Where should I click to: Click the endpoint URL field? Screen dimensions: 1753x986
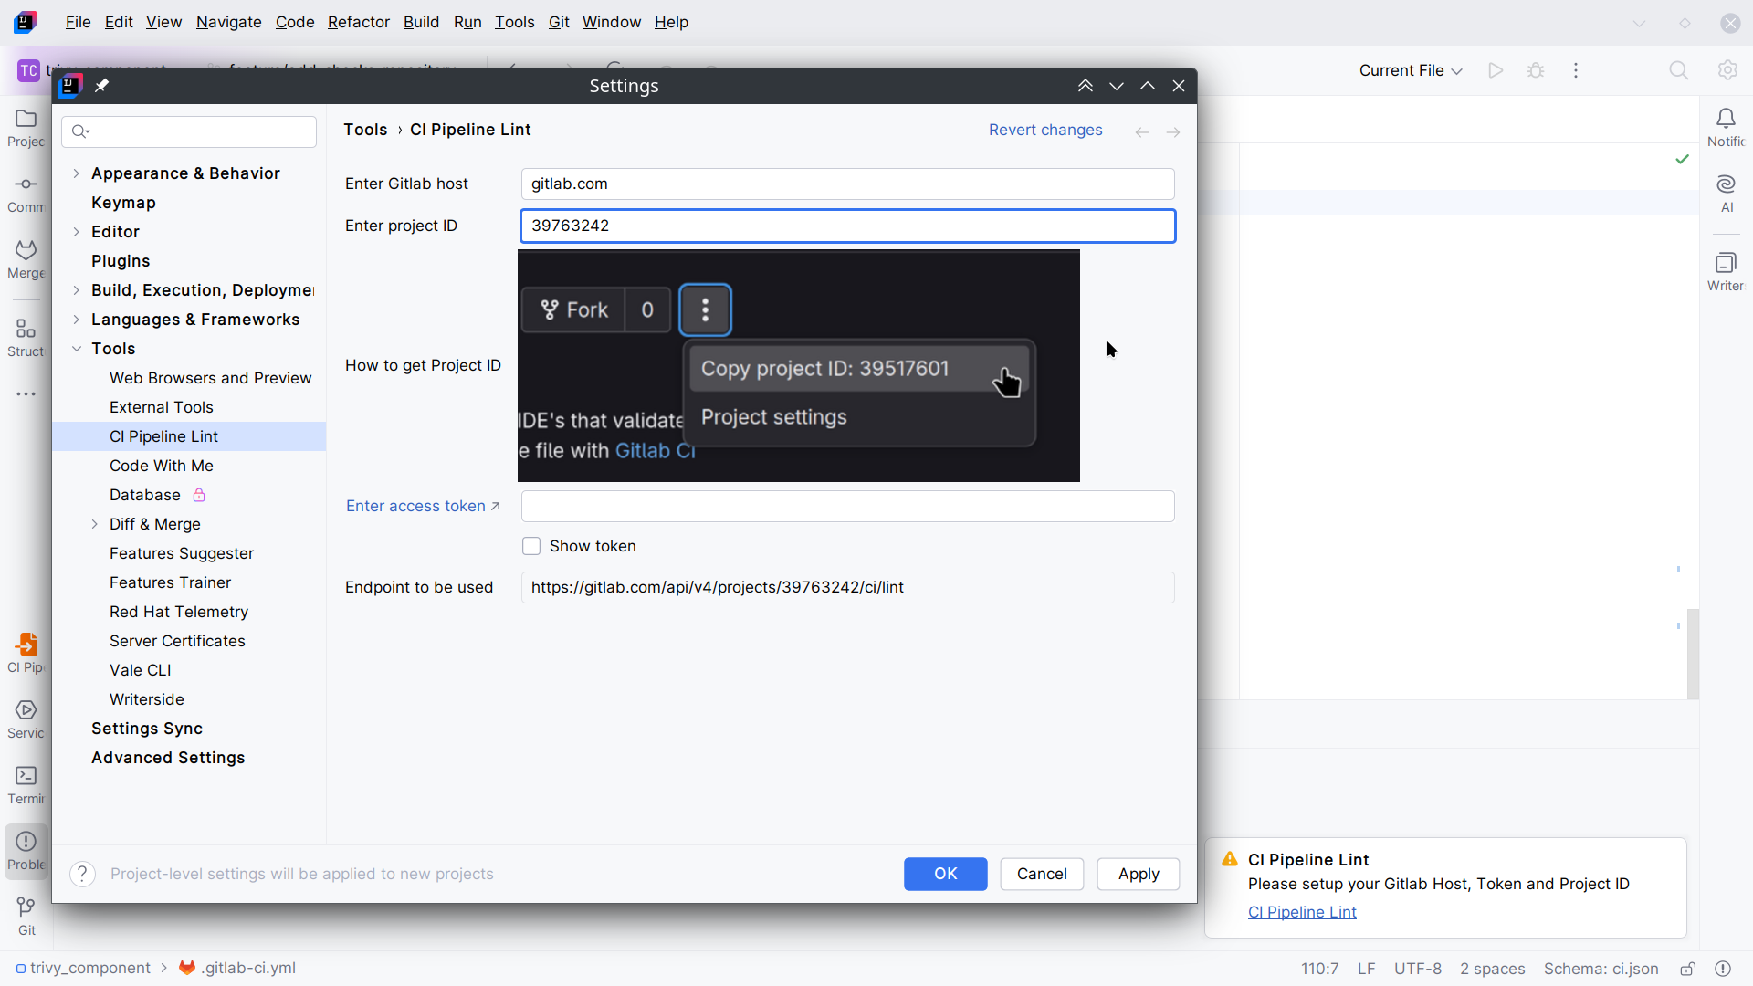(x=848, y=587)
